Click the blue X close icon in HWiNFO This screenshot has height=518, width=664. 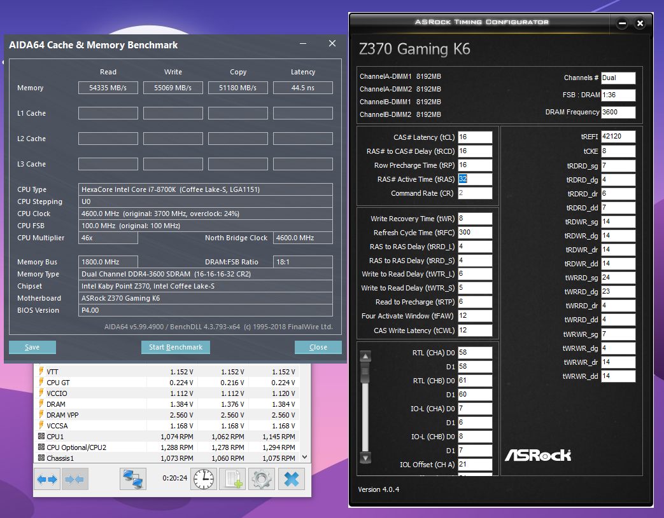(292, 479)
